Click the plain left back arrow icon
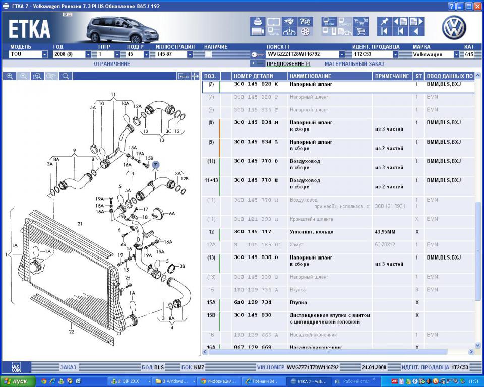The width and height of the screenshot is (484, 387). (x=416, y=31)
